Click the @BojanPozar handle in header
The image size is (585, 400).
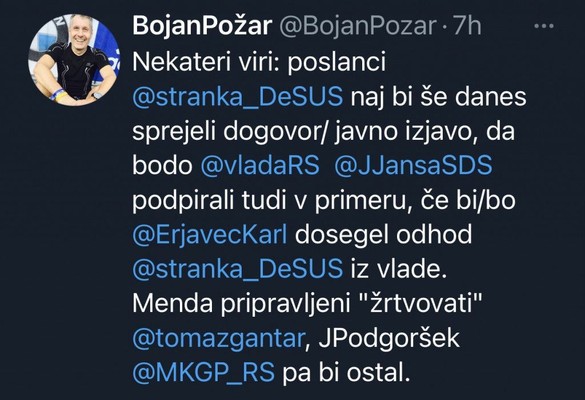pyautogui.click(x=358, y=26)
